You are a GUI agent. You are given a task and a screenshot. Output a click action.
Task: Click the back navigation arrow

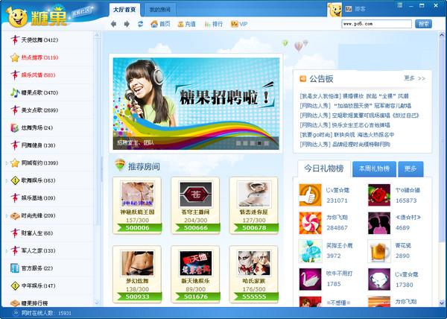(x=113, y=24)
